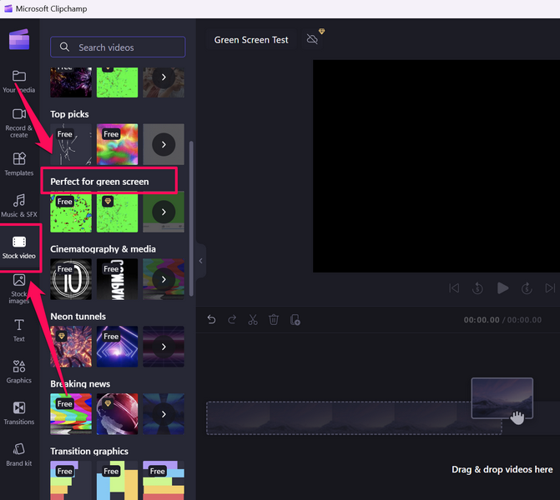Open the Your media sidebar tab
Viewport: 560px width, 500px height.
19,81
